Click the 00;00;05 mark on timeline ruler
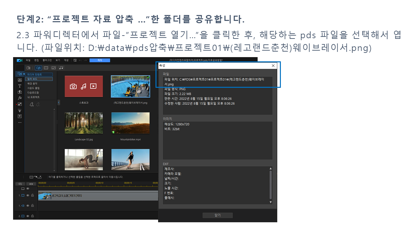Image resolution: width=419 pixels, height=235 pixels. 71,183
